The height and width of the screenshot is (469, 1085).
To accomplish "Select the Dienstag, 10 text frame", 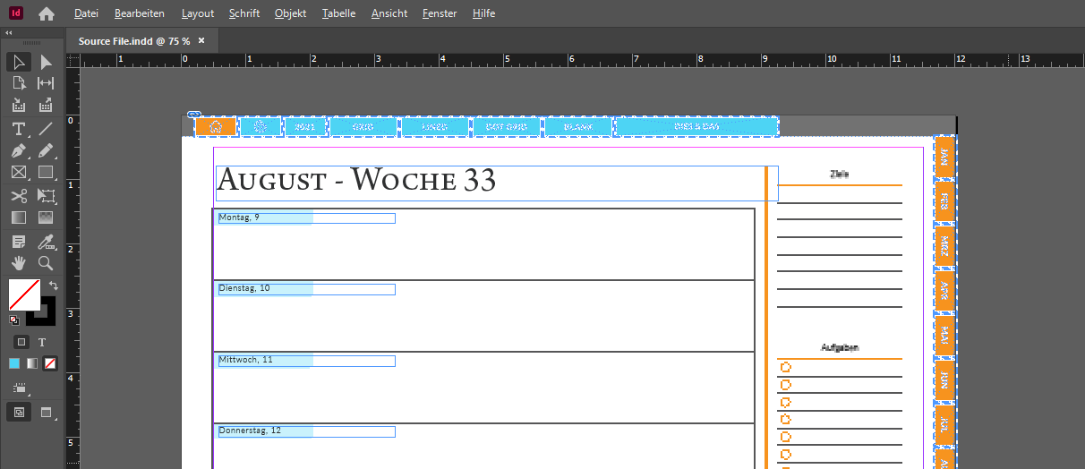I will pos(306,289).
